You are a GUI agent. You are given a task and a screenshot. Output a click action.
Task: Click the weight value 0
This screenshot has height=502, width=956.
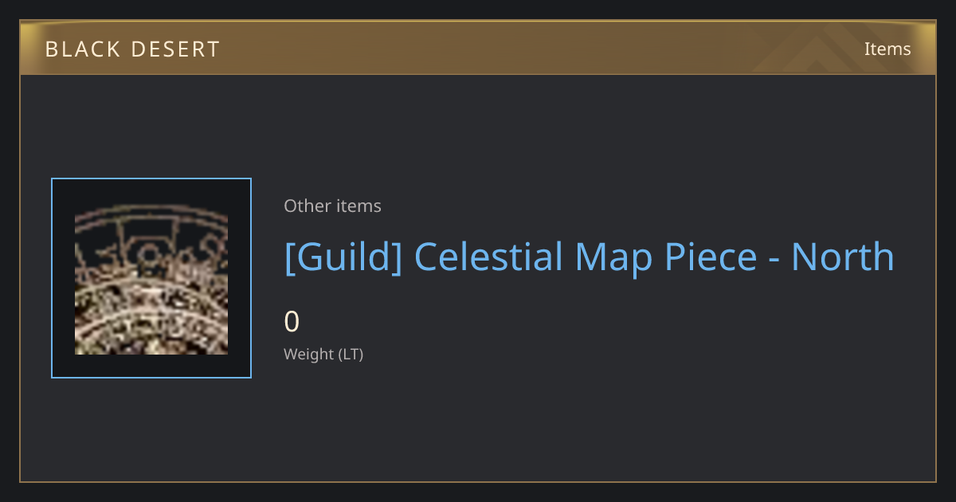[x=292, y=322]
